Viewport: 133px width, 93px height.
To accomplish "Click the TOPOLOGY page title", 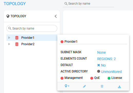I will 15,4.
